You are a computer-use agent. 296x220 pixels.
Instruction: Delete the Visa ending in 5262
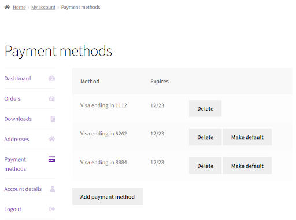pyautogui.click(x=205, y=137)
